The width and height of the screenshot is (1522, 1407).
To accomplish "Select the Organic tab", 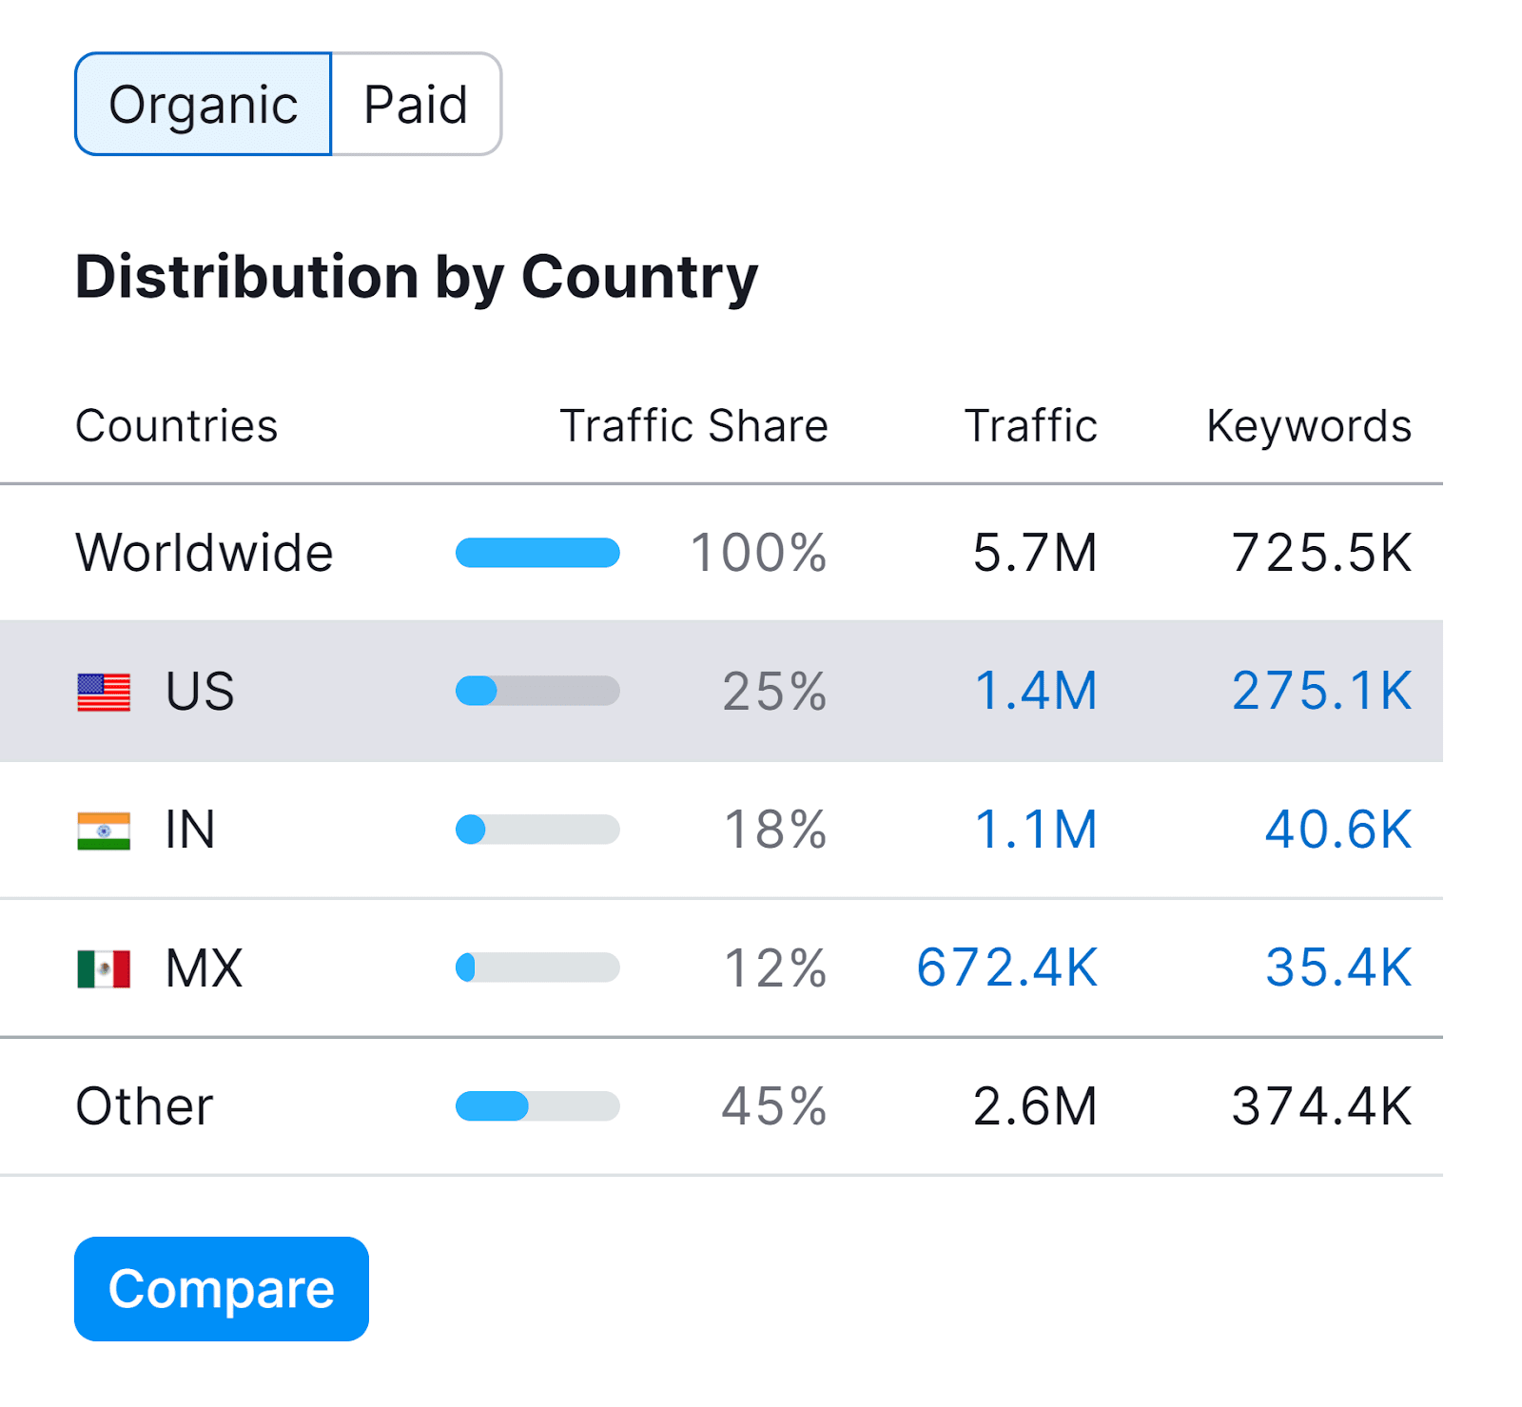I will pyautogui.click(x=203, y=103).
